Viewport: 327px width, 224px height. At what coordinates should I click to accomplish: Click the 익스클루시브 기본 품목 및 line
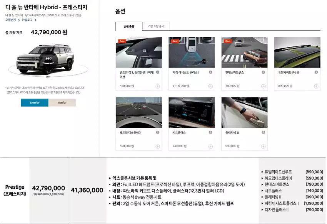(134, 178)
